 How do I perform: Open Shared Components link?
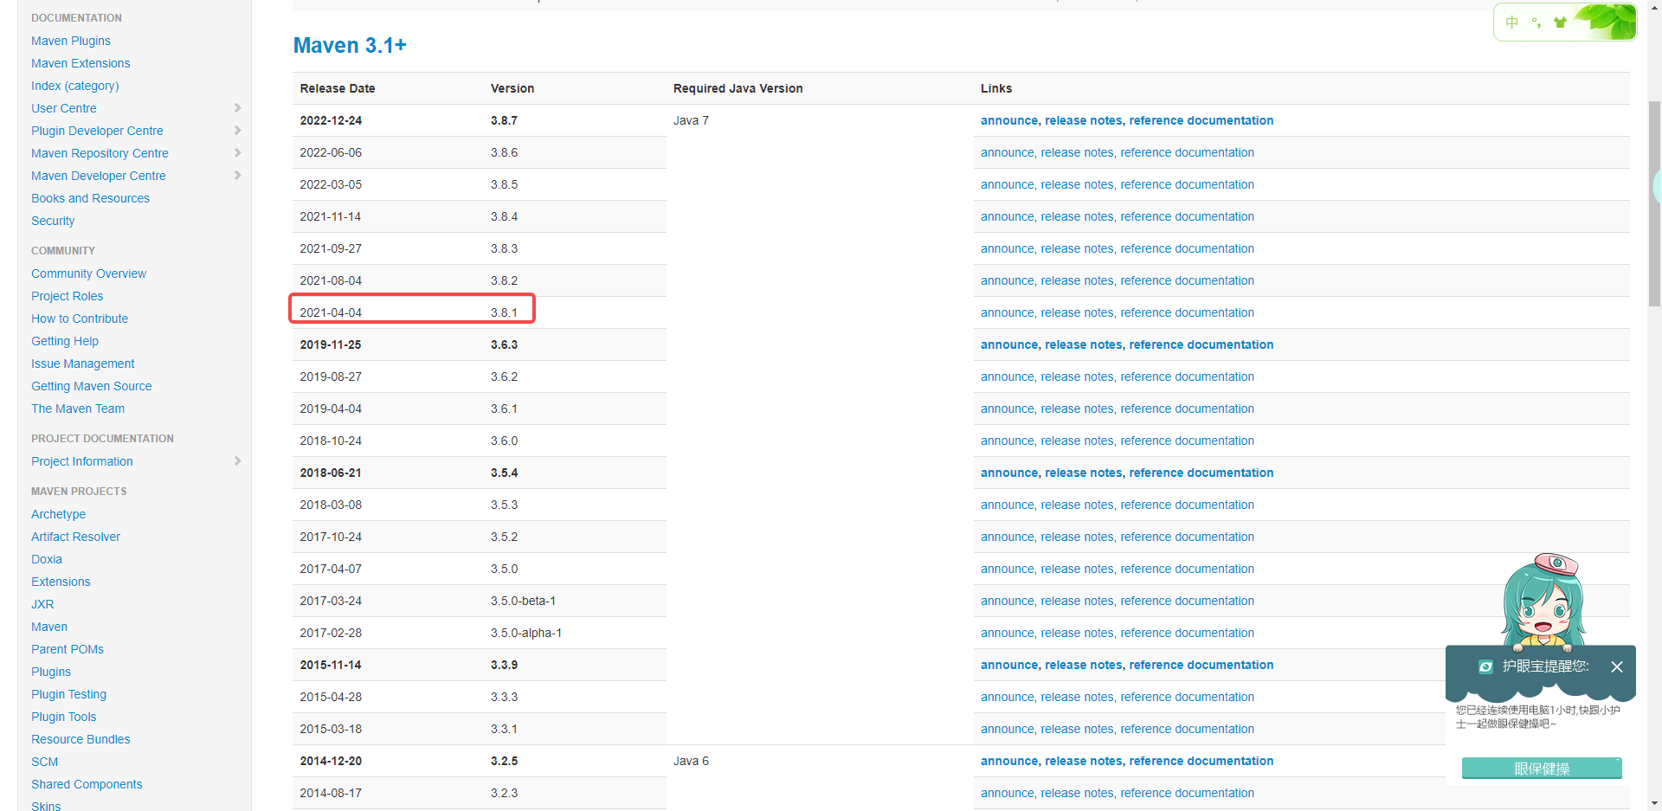(x=87, y=784)
